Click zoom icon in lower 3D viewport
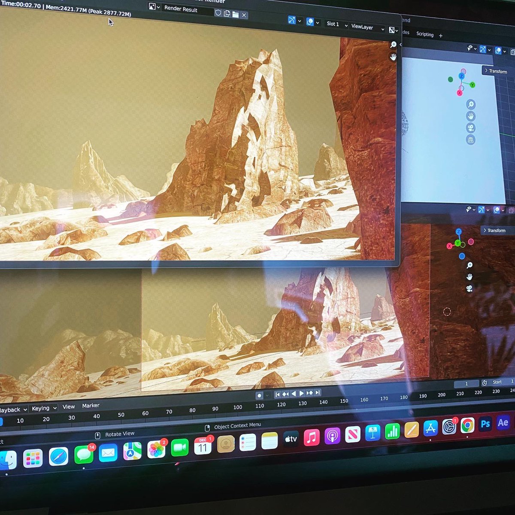 click(x=470, y=265)
